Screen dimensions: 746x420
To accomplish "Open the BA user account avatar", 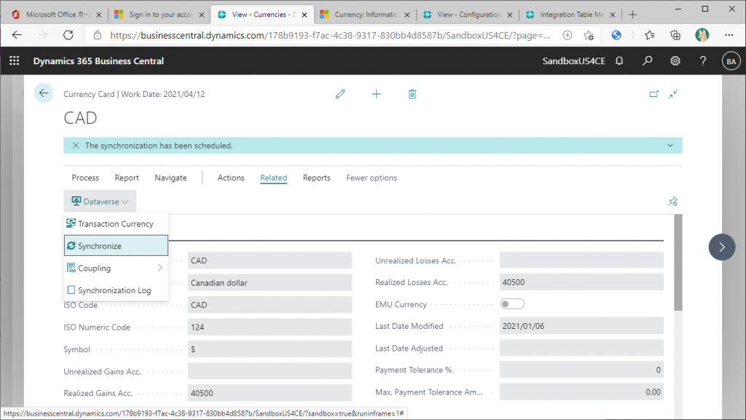I will point(731,61).
